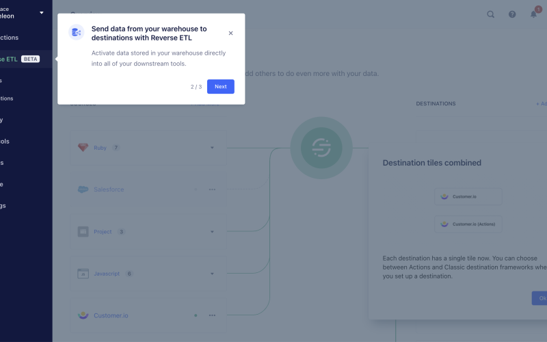Close the Reverse ETL tour popup
Screen dimensions: 547x342
[230, 33]
